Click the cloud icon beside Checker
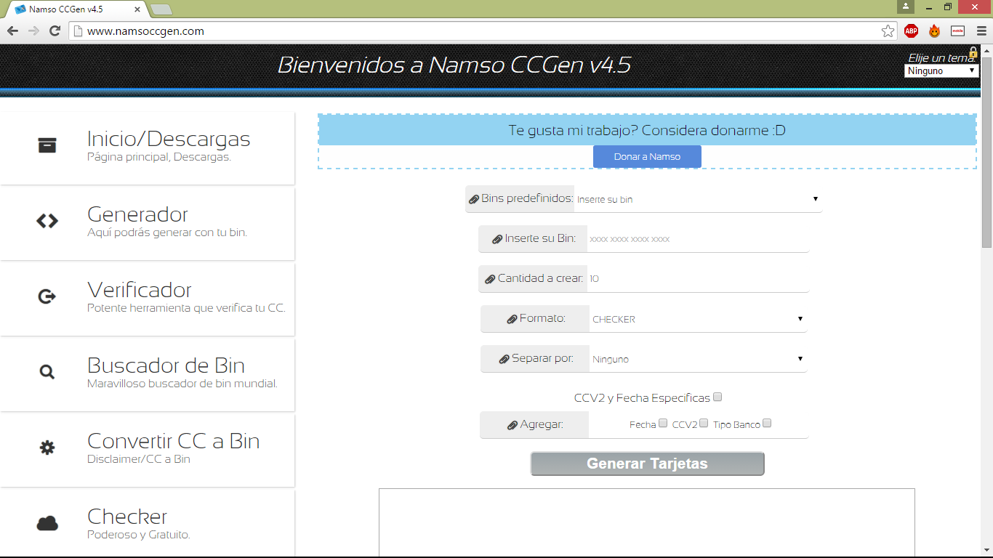This screenshot has height=558, width=993. pos(47,523)
